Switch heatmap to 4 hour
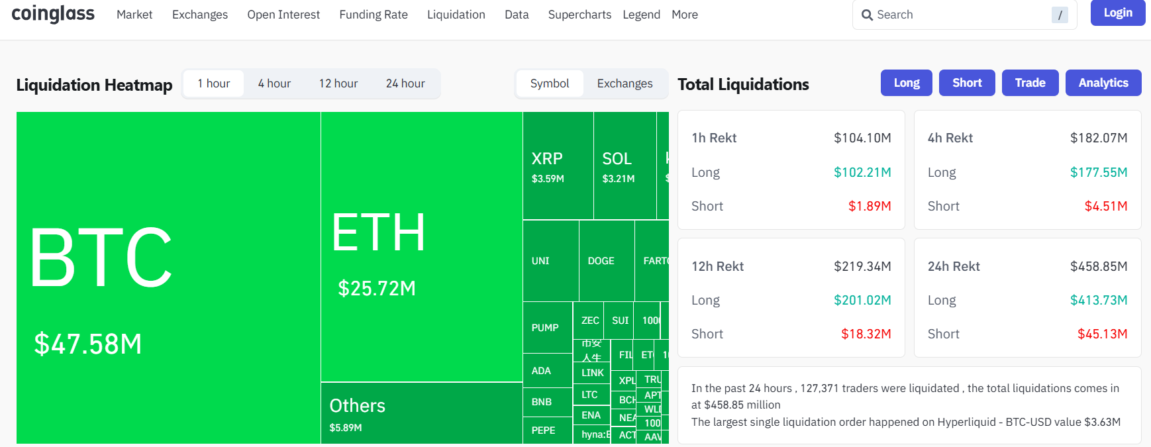Image resolution: width=1151 pixels, height=447 pixels. (274, 83)
